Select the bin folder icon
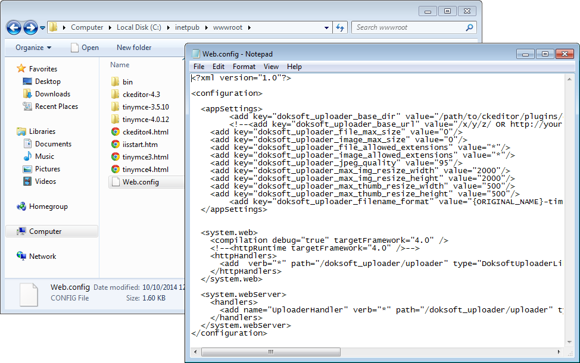Image resolution: width=580 pixels, height=363 pixels. (x=116, y=82)
